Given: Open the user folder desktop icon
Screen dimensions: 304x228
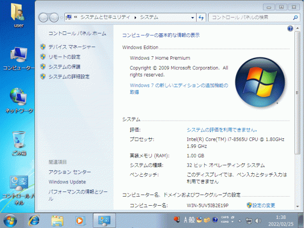Looking at the screenshot, I should click(18, 15).
